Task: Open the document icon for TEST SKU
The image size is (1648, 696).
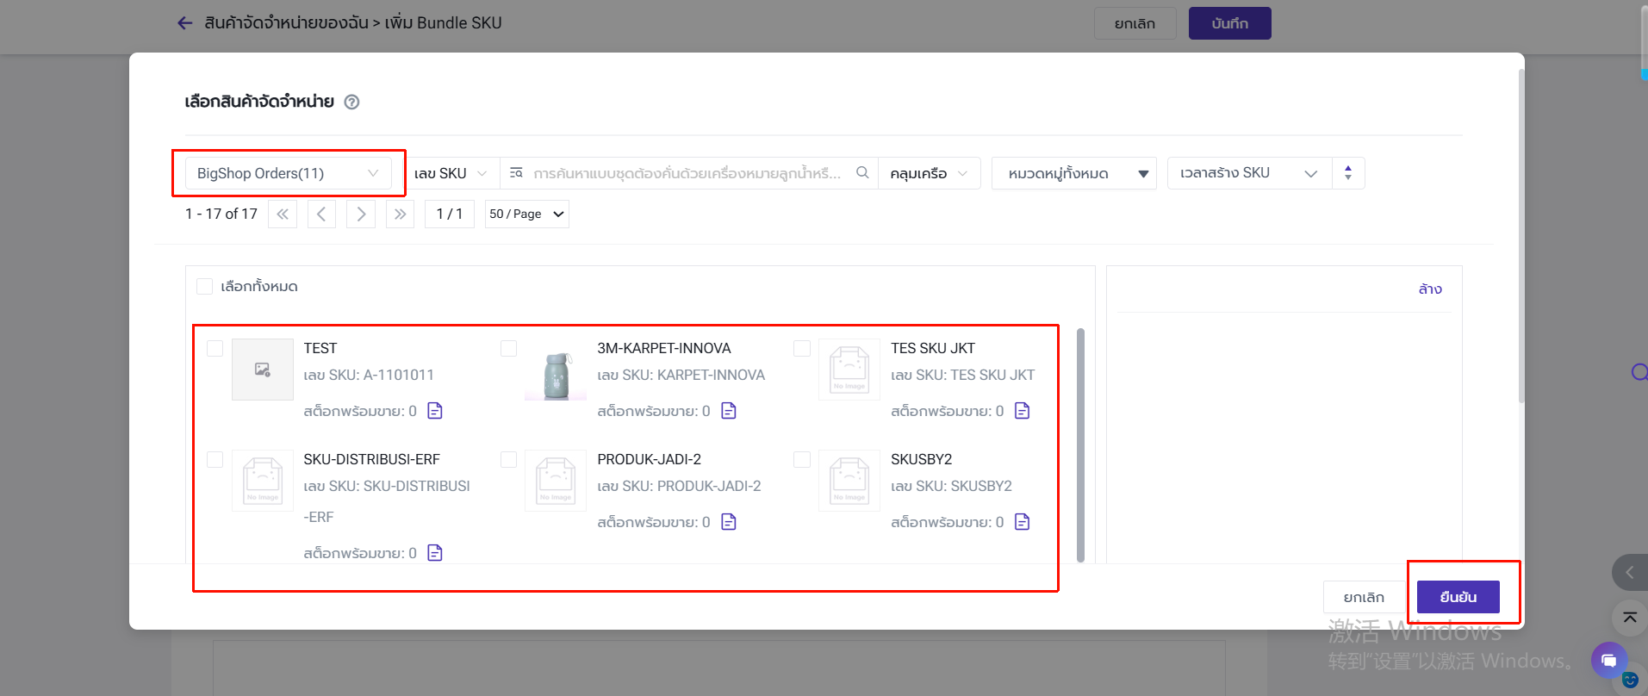Action: tap(435, 411)
